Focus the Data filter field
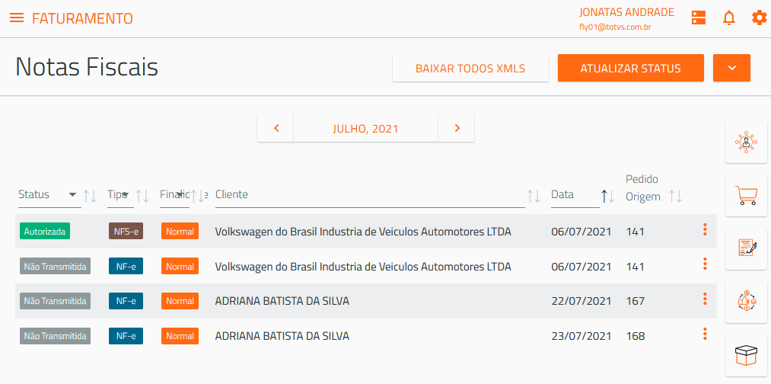The height and width of the screenshot is (384, 771). (x=575, y=195)
